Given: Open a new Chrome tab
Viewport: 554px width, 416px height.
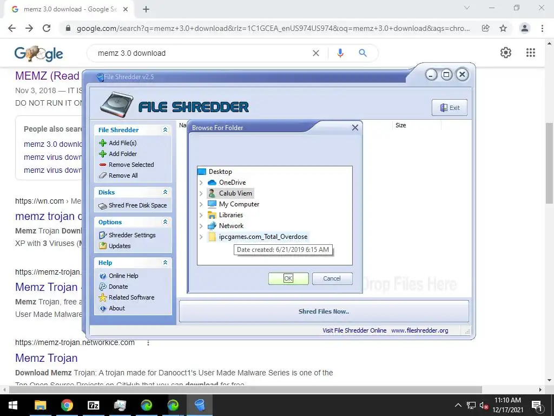Looking at the screenshot, I should 146,9.
